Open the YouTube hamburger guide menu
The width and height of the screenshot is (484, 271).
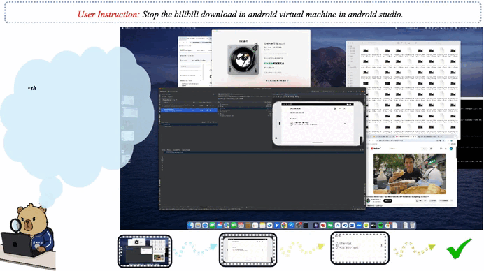(x=367, y=149)
